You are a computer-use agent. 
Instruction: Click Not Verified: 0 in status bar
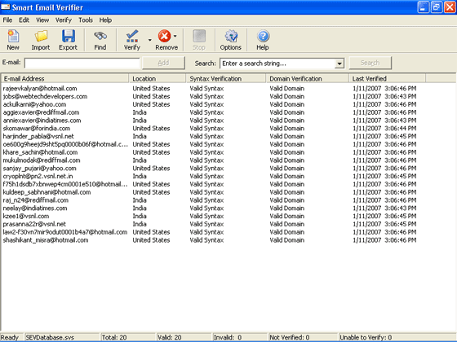290,338
